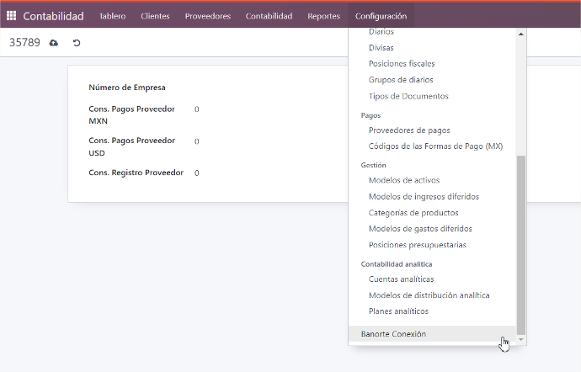Click the Cons. Pagos Proveedor MXN value
Screen dimensions: 581x372
click(197, 109)
